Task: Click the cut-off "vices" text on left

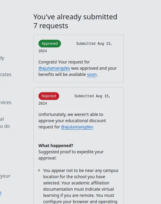Action: click(x=6, y=102)
